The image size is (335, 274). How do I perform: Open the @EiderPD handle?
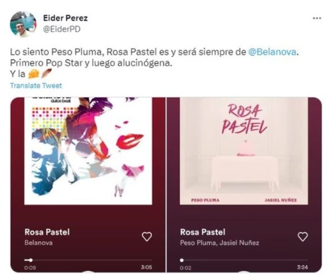62,29
